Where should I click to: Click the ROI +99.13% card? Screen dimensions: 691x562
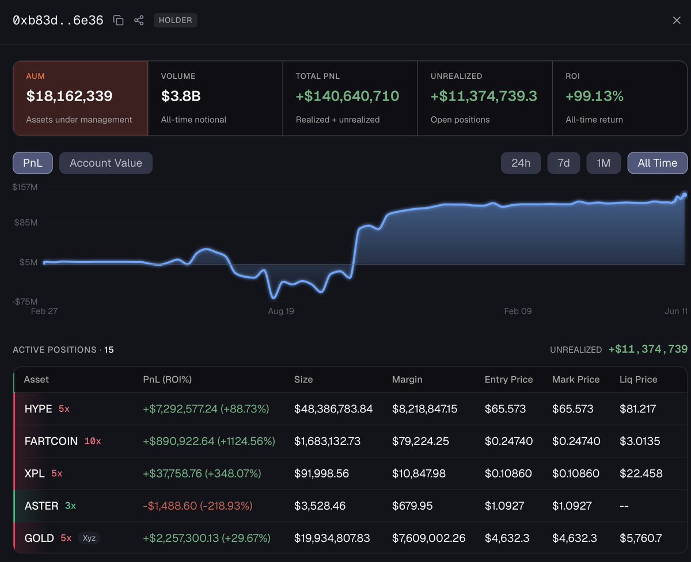point(620,98)
